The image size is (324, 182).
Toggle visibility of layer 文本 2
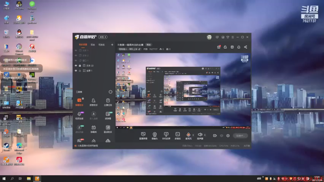(76, 55)
